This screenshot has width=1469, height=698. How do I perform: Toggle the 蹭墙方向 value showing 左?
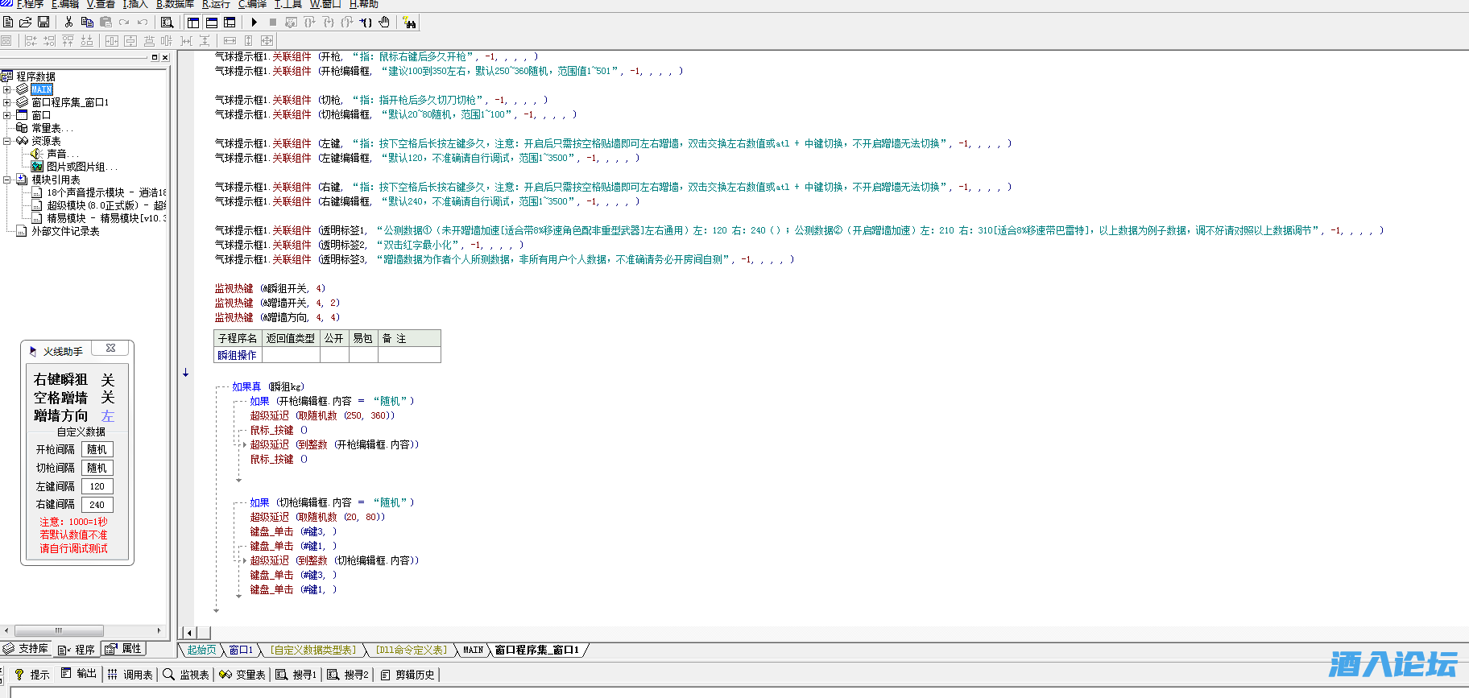[108, 416]
